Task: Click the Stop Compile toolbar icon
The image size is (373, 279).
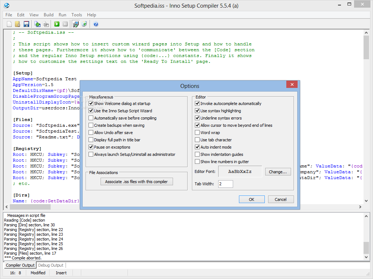Action: point(46,24)
